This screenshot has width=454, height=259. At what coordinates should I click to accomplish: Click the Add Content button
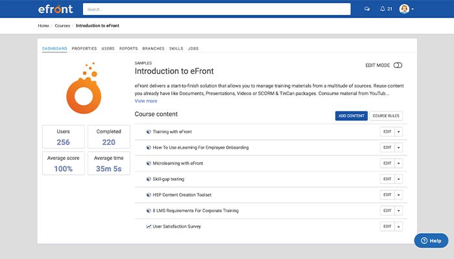(x=351, y=116)
